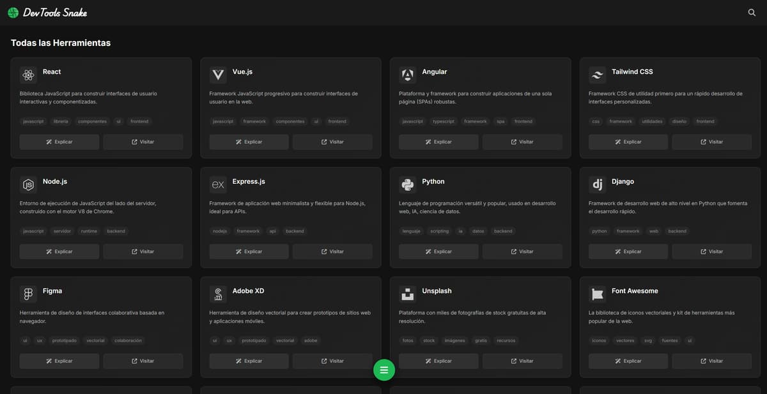Viewport: 767px width, 394px height.
Task: Click the Node.js hexagon logo icon
Action: 28,185
